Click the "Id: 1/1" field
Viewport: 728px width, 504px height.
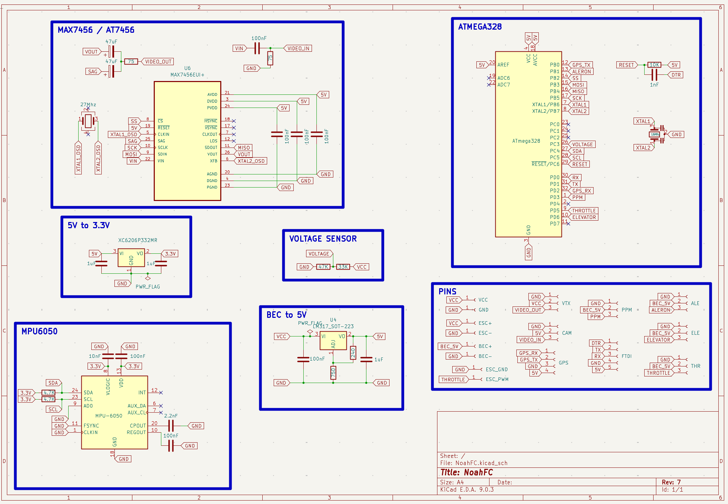click(672, 490)
